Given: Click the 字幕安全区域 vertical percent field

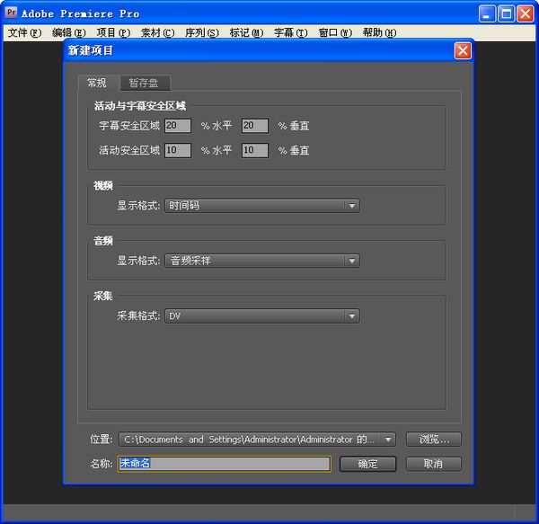Looking at the screenshot, I should pos(255,126).
